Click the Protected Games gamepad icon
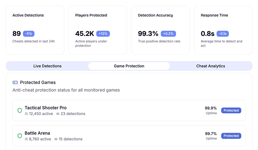The height and width of the screenshot is (150, 258). (x=15, y=82)
